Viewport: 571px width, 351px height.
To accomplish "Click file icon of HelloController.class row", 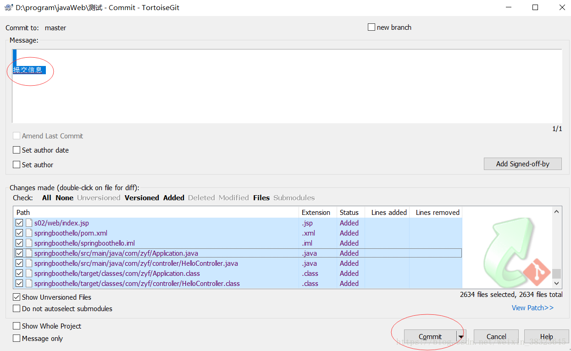I will tap(29, 284).
